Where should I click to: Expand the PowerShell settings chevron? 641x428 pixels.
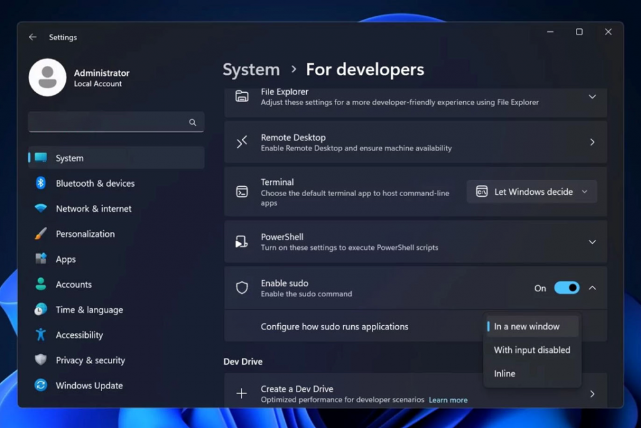tap(592, 243)
